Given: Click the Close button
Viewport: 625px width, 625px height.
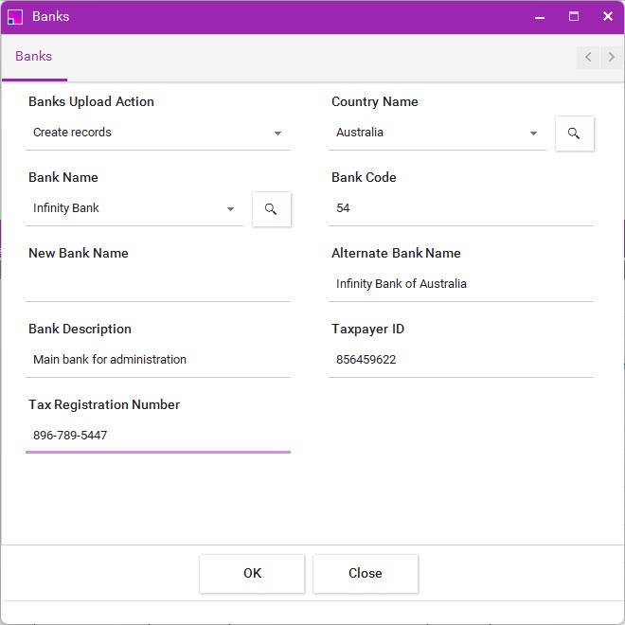Looking at the screenshot, I should coord(366,573).
